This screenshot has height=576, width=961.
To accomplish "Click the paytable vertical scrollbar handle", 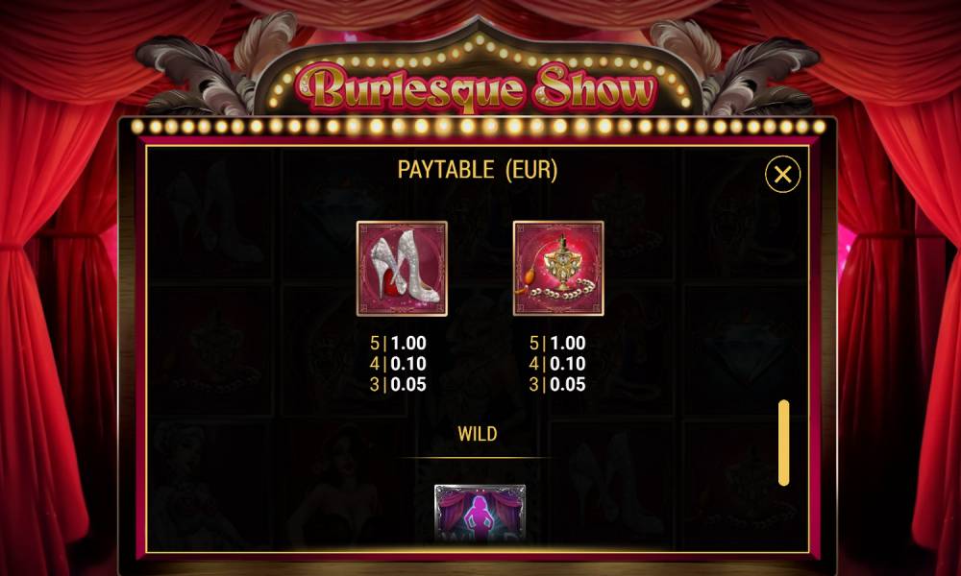I will tap(784, 443).
